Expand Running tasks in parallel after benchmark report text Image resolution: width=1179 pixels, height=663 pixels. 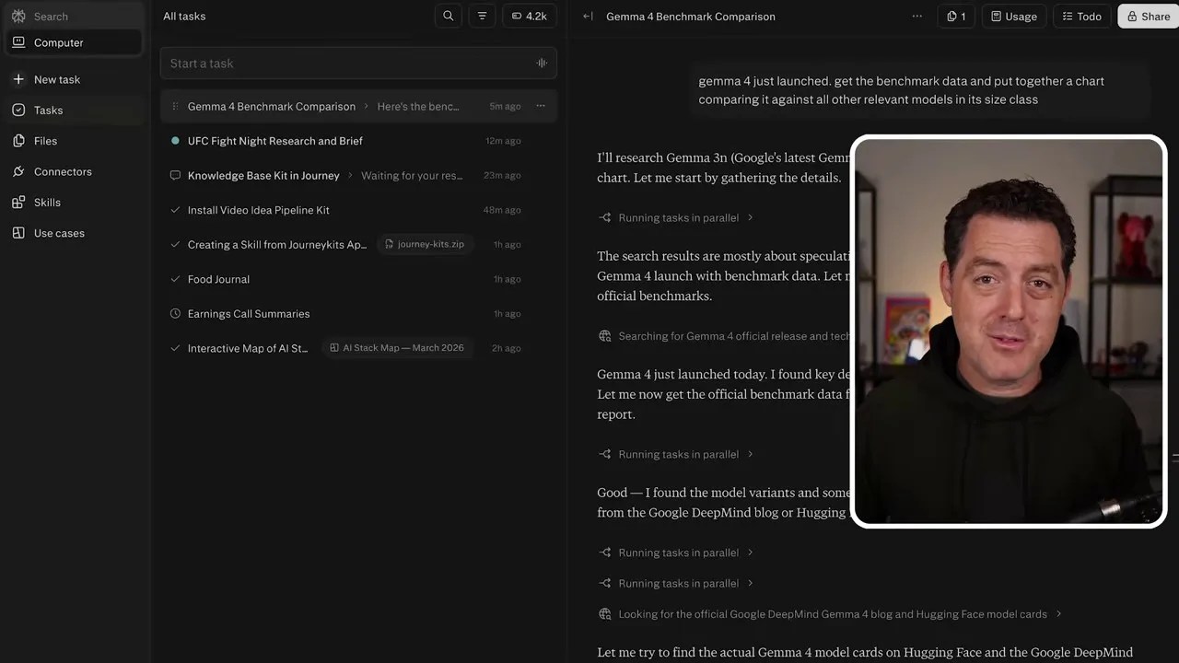[x=676, y=454]
